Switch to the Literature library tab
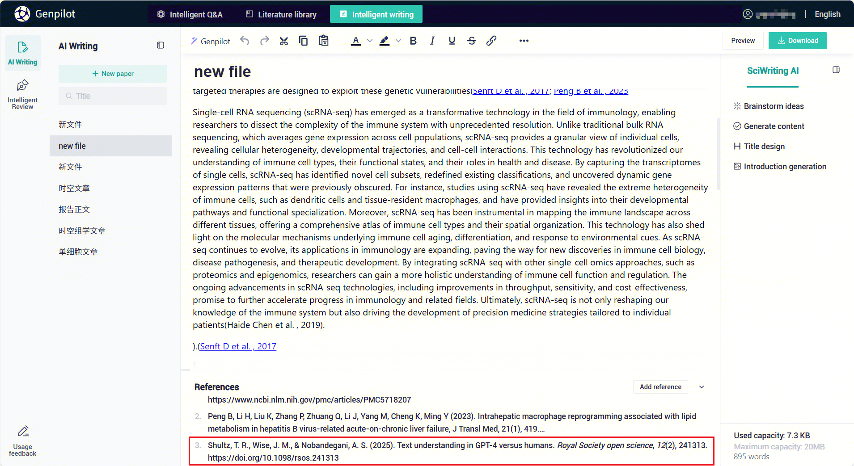Screen dimensions: 854x466 click(281, 14)
